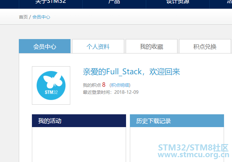Click last login date 2018-12-09
Image resolution: width=232 pixels, height=162 pixels.
(x=126, y=92)
